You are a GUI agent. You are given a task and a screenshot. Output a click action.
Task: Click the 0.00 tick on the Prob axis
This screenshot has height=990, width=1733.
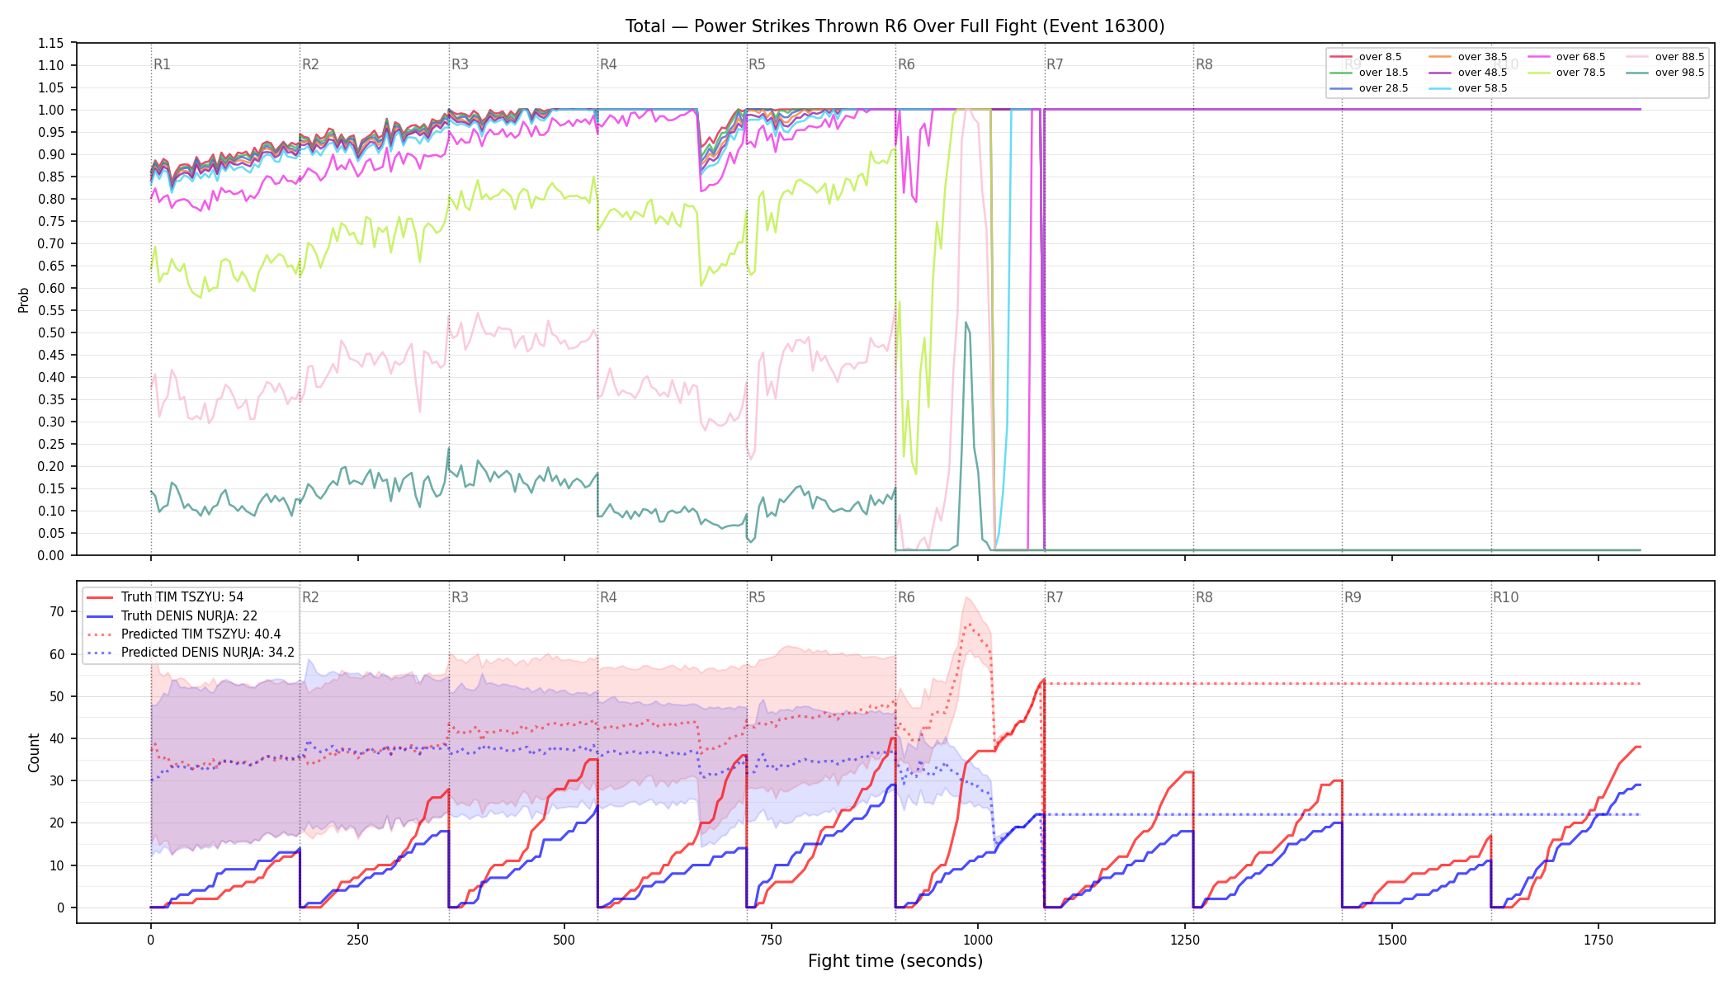coord(50,555)
